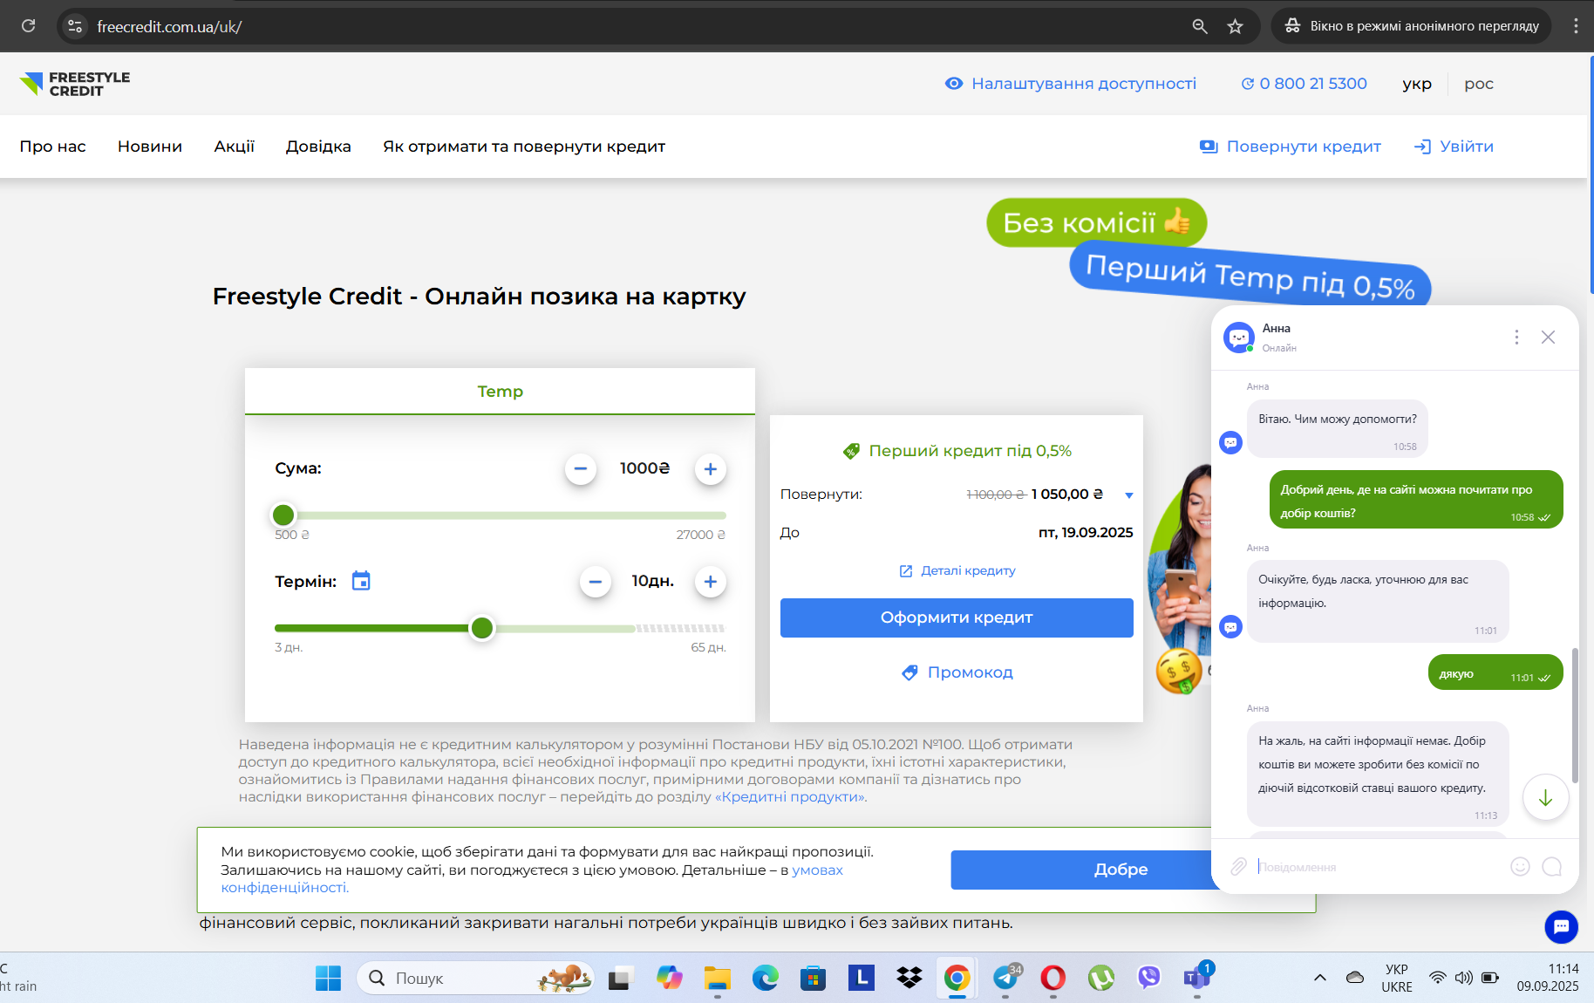Image resolution: width=1594 pixels, height=1003 pixels.
Task: Click the Оформити кредит button
Action: point(957,617)
